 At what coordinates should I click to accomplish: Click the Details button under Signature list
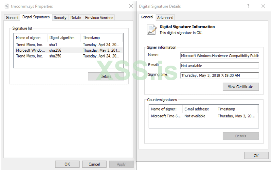point(106,76)
